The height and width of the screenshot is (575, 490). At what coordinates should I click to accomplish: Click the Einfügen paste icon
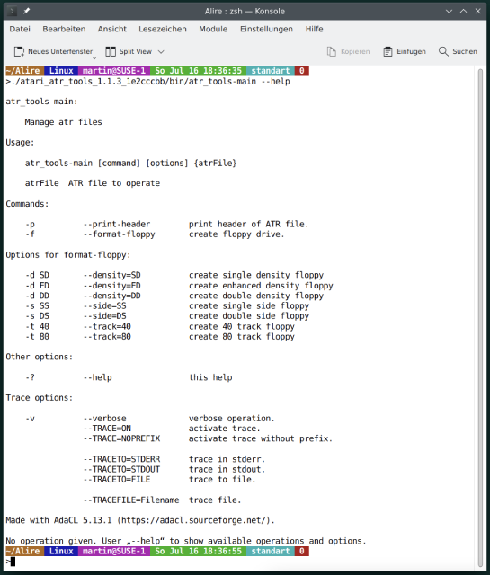pyautogui.click(x=388, y=52)
